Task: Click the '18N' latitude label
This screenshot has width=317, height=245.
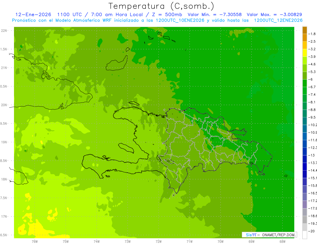Action: [4, 179]
